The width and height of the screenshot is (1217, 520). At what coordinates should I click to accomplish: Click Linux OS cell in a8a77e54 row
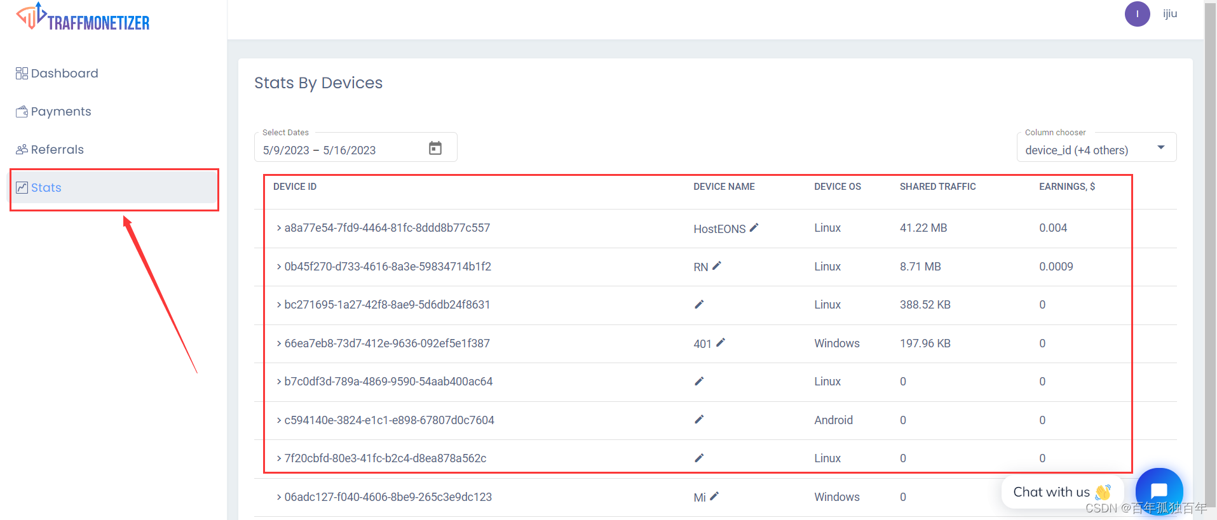tap(827, 228)
